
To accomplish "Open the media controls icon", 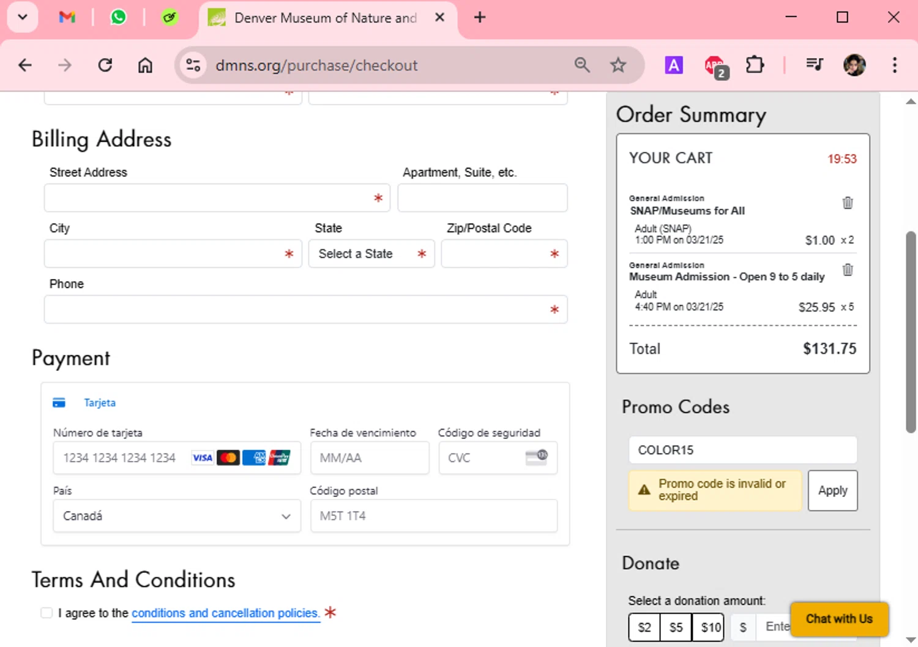I will pos(815,65).
